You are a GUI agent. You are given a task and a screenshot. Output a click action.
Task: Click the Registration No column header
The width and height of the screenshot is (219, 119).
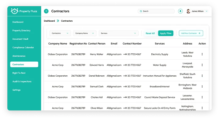(x=78, y=44)
